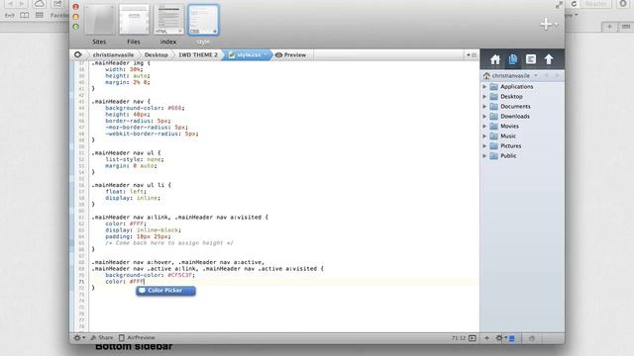Expand the Movies folder
Viewport: 634px width, 356px height.
pyautogui.click(x=484, y=127)
